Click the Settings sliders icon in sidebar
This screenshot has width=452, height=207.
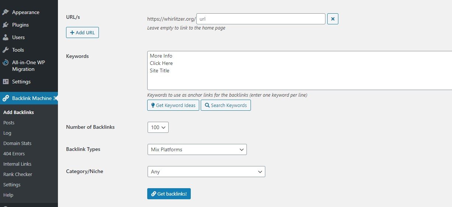point(6,82)
